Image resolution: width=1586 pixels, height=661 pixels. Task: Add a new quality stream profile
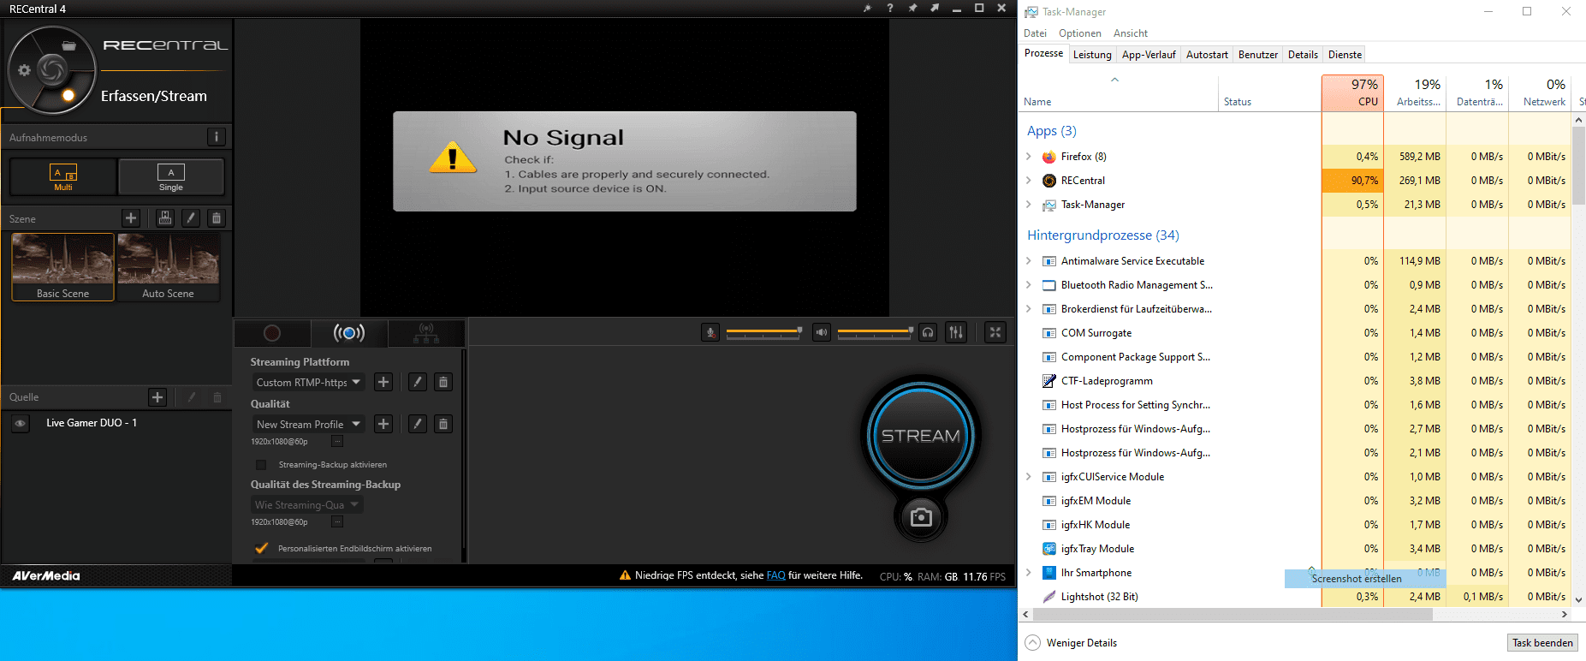383,424
